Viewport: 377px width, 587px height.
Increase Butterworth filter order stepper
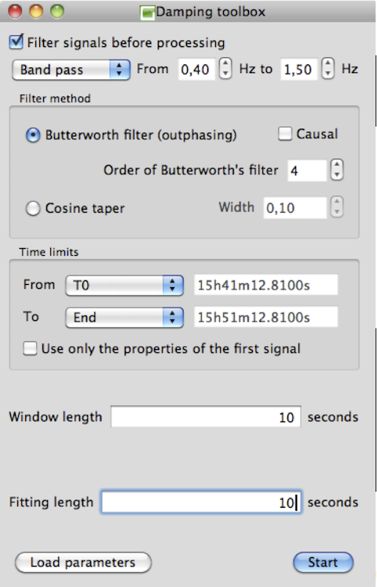(x=337, y=165)
